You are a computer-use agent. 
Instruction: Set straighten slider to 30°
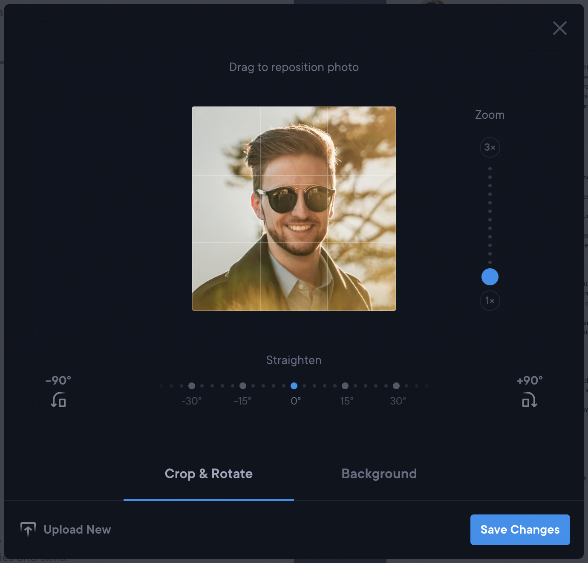pyautogui.click(x=396, y=386)
